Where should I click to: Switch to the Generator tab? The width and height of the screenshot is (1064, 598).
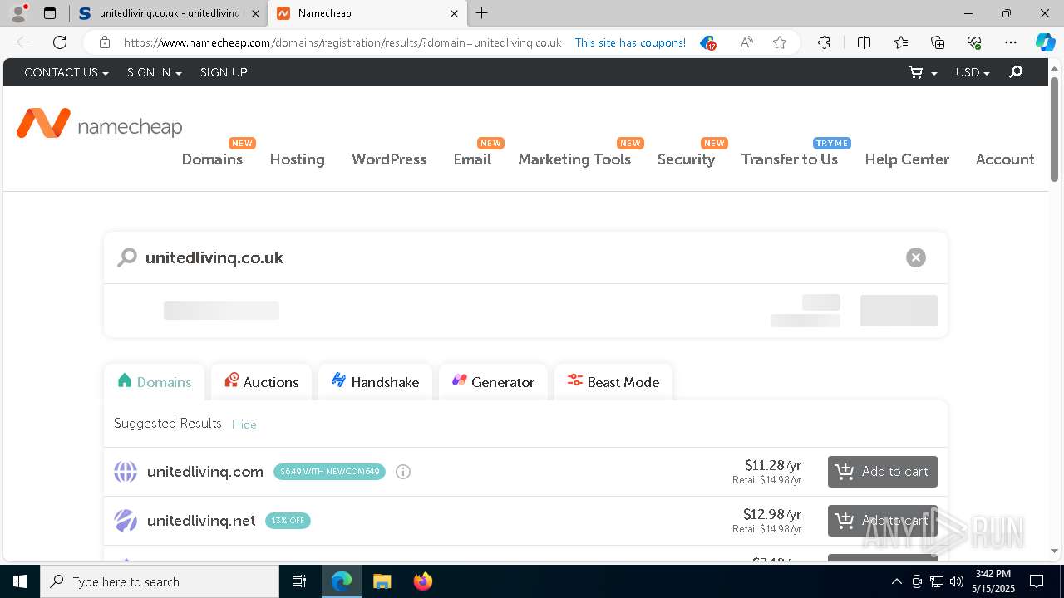click(x=493, y=382)
